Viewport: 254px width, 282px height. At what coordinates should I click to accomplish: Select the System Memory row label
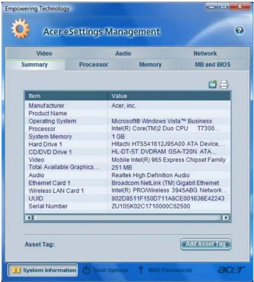click(x=50, y=136)
